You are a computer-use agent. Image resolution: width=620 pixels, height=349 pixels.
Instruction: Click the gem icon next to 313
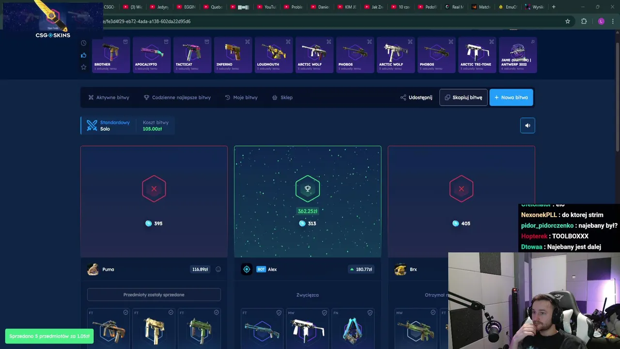point(302,223)
